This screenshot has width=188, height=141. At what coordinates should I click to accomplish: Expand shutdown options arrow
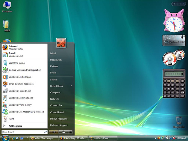point(70,132)
